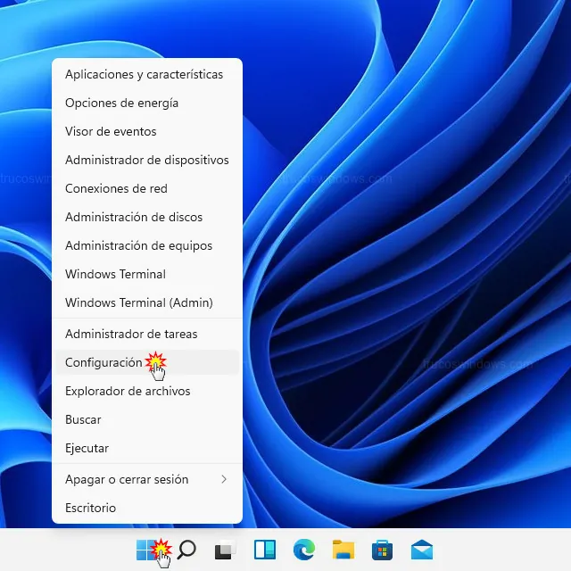Choose Visor de eventos
The image size is (571, 571).
click(111, 131)
